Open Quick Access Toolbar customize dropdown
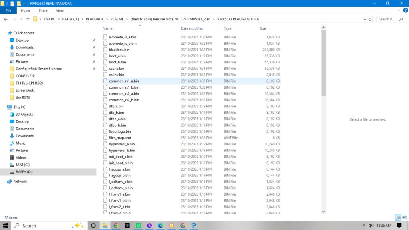The image size is (409, 230). (24, 4)
